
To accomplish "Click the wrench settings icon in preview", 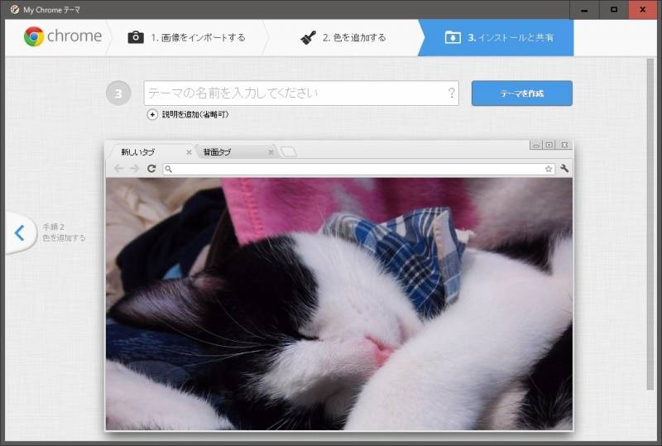I will click(564, 169).
